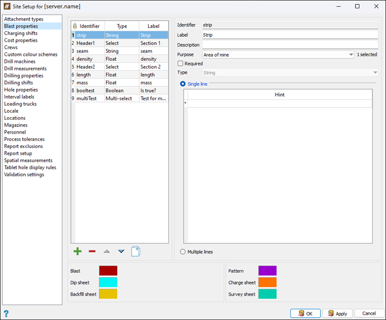Click the green plus add property icon
Image resolution: width=386 pixels, height=320 pixels.
[78, 252]
